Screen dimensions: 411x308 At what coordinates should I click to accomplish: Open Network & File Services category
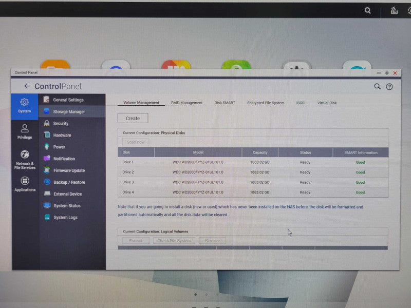click(25, 160)
